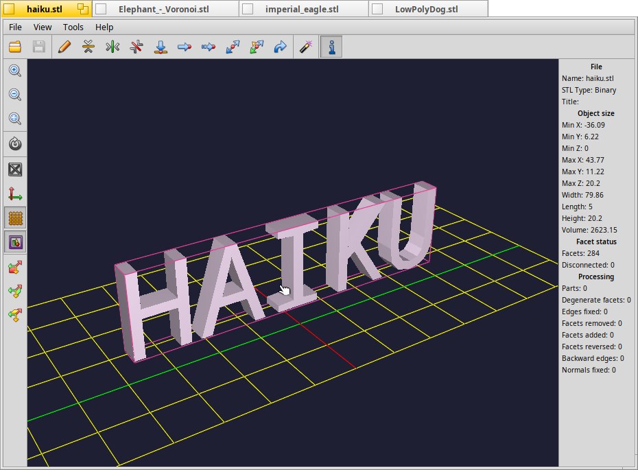Click the 'Min X: -36.09' value
This screenshot has width=638, height=470.
583,125
